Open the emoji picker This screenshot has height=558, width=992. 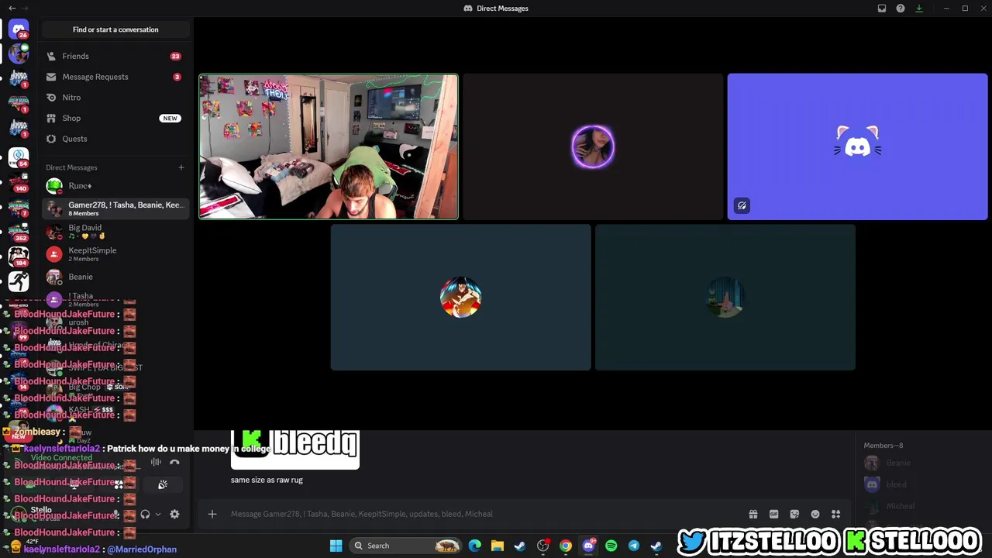(815, 514)
